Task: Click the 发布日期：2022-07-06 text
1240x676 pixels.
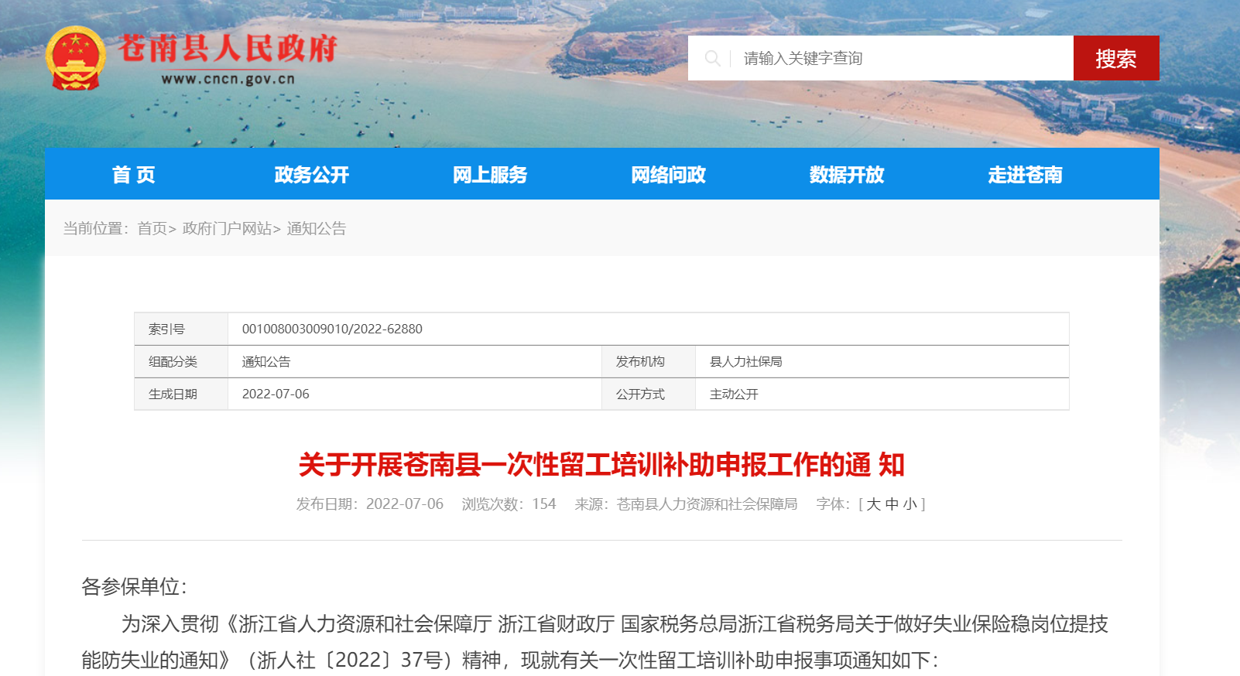Action: tap(370, 504)
